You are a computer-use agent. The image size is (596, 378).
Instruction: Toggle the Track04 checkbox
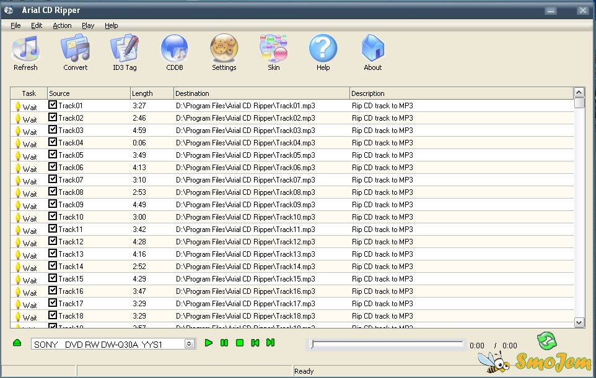pos(53,142)
